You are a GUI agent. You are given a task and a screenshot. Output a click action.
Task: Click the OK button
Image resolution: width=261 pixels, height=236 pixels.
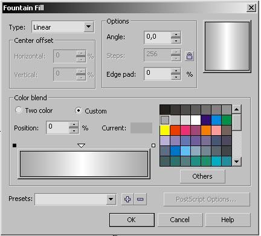coord(132,220)
